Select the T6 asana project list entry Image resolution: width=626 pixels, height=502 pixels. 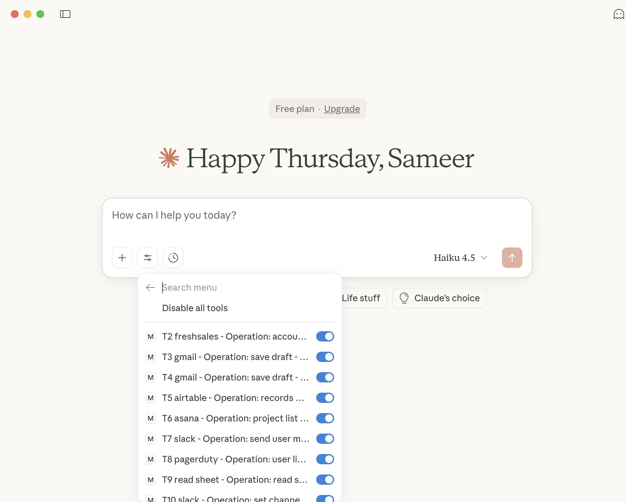(235, 418)
